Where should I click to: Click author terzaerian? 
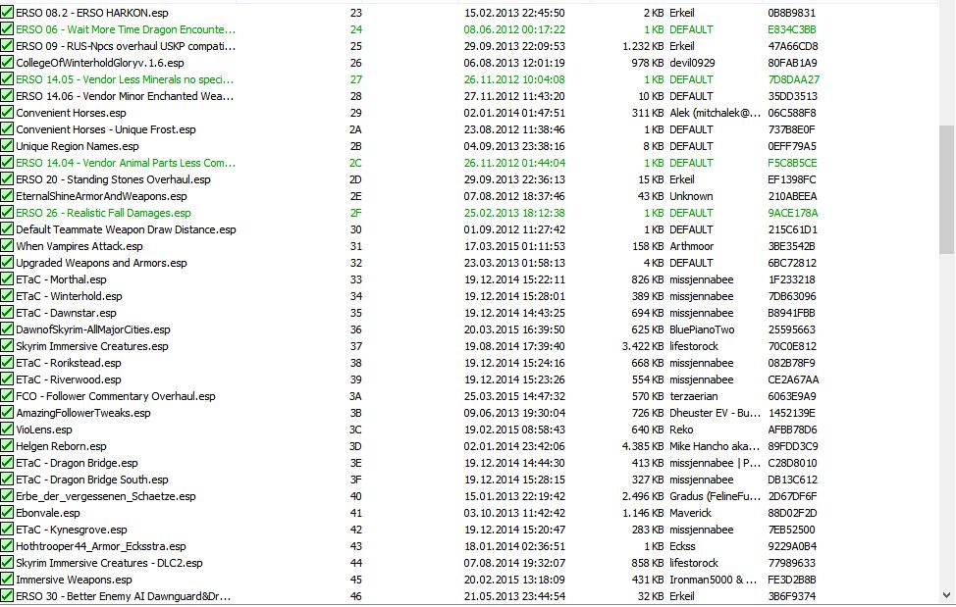[x=693, y=396]
